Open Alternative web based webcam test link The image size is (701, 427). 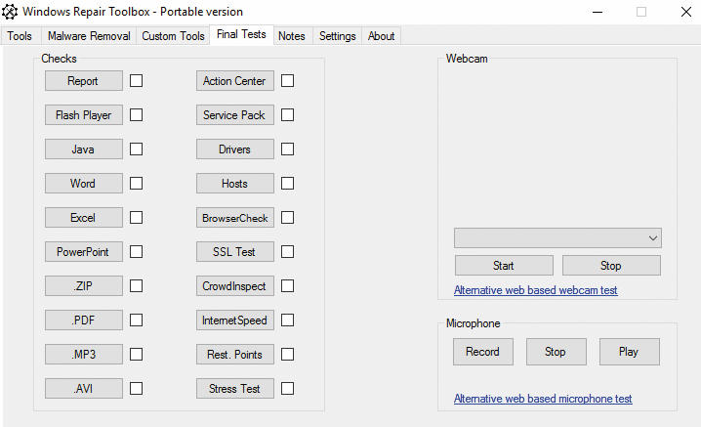[536, 290]
